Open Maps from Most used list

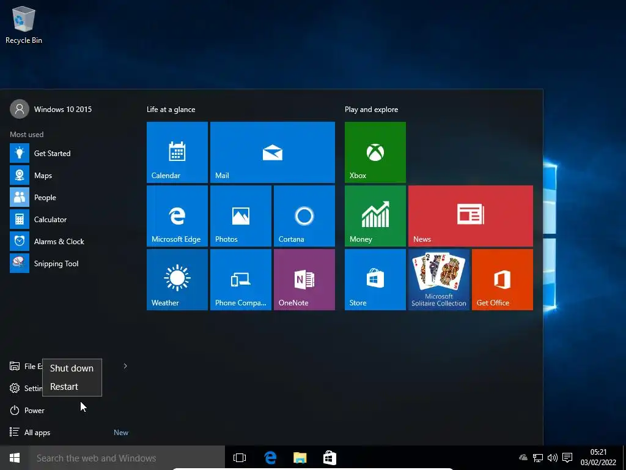[70, 176]
